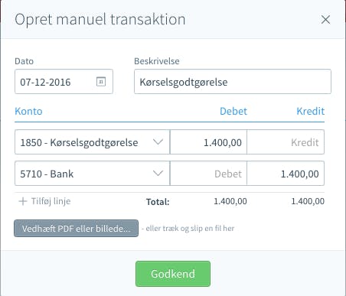Click the Konto column header

click(28, 112)
